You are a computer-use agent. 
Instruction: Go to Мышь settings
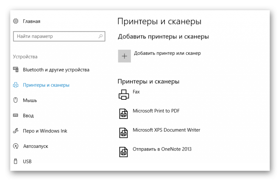pyautogui.click(x=30, y=100)
